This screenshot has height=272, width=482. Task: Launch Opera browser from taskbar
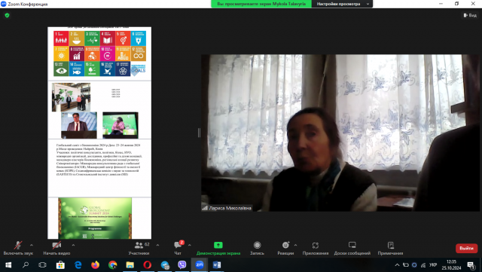[x=148, y=265]
